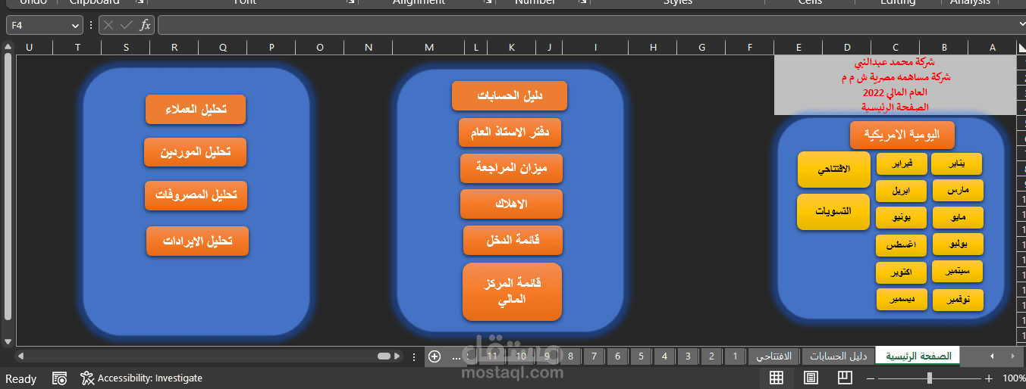1026x389 pixels.
Task: Click Accessibility: Investigate in status bar
Action: [x=142, y=378]
